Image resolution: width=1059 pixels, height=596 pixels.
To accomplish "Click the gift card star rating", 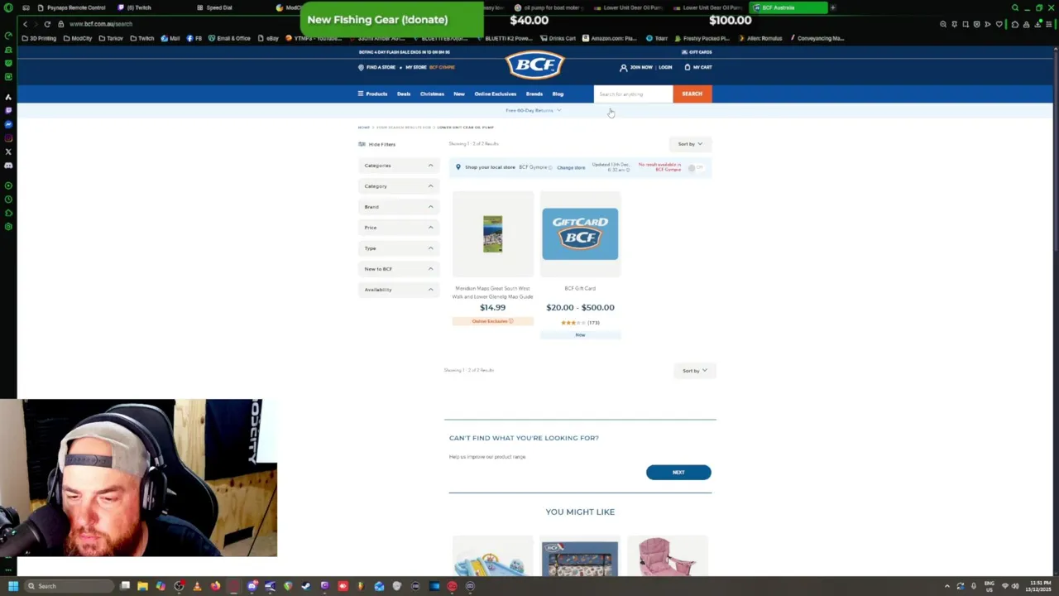I will tap(573, 323).
